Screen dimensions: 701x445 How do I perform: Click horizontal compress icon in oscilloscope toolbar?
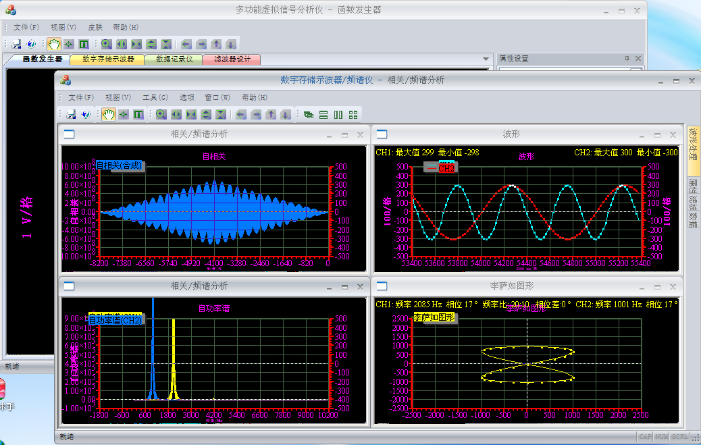click(x=191, y=115)
